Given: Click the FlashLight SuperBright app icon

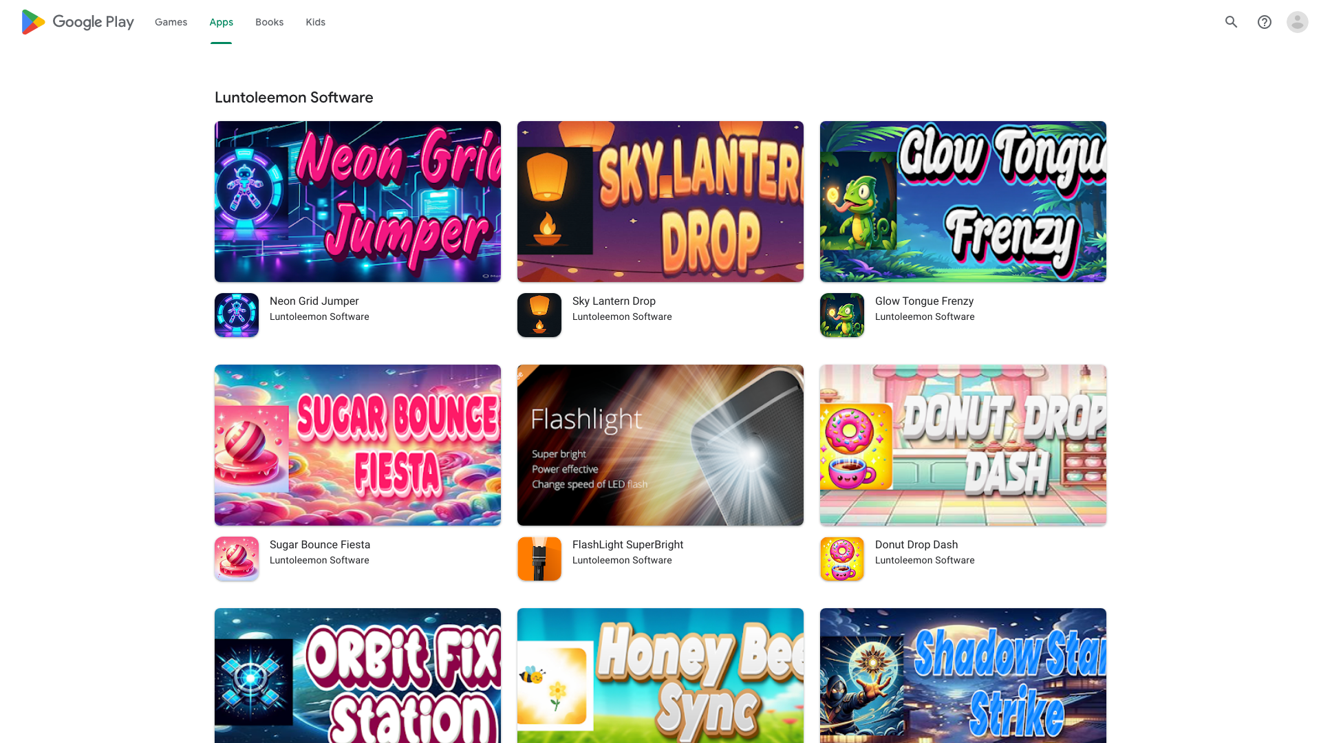Looking at the screenshot, I should [x=539, y=559].
